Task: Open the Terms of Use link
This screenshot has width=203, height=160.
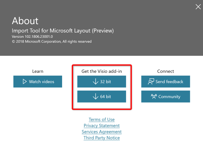Action: [102, 119]
